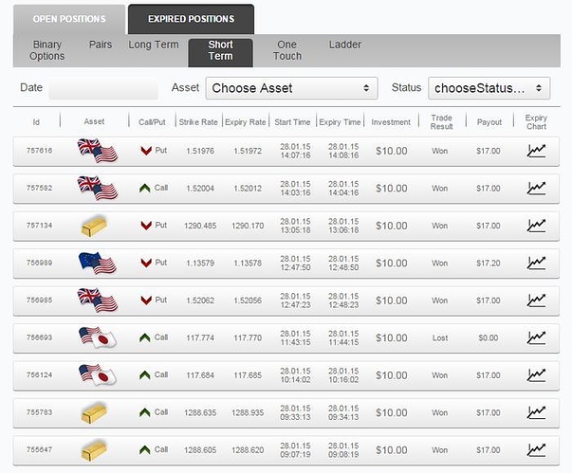This screenshot has width=572, height=473.
Task: Click the Start Time column header
Action: pyautogui.click(x=292, y=122)
